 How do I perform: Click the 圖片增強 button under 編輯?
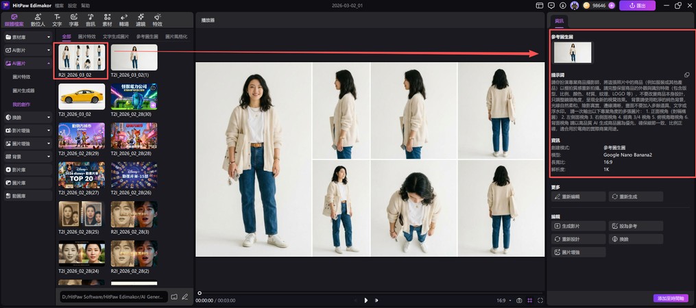click(578, 252)
